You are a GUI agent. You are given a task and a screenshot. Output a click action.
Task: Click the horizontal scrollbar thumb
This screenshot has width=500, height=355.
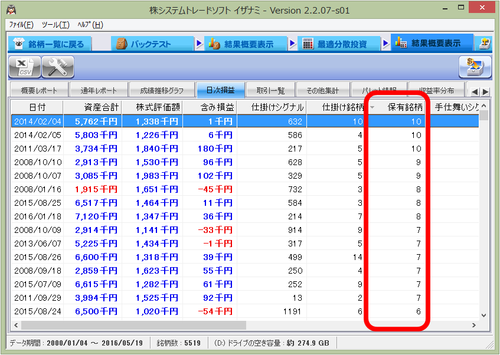click(133, 325)
